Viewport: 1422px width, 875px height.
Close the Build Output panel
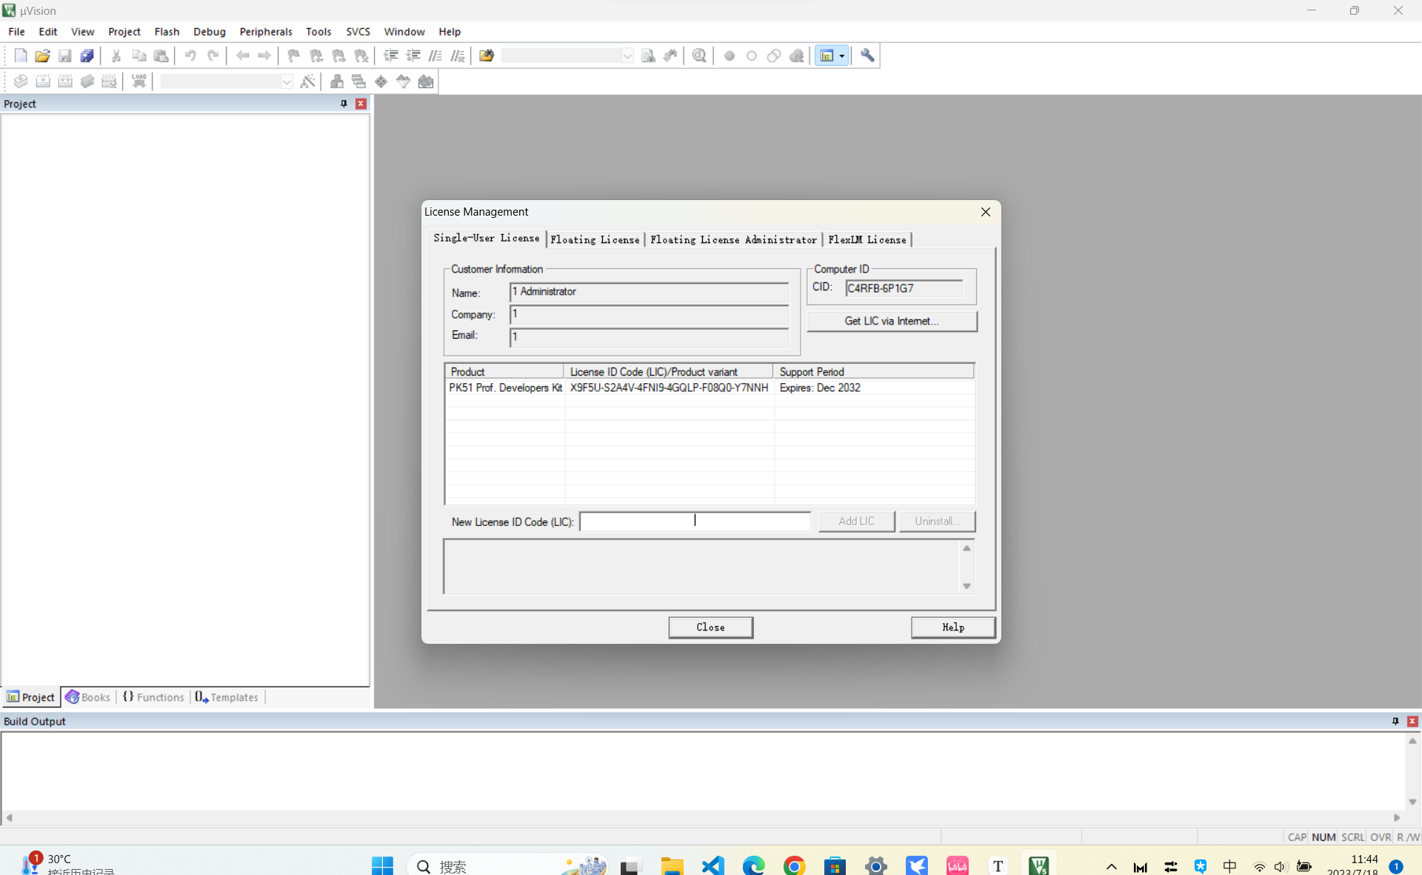(x=1412, y=721)
